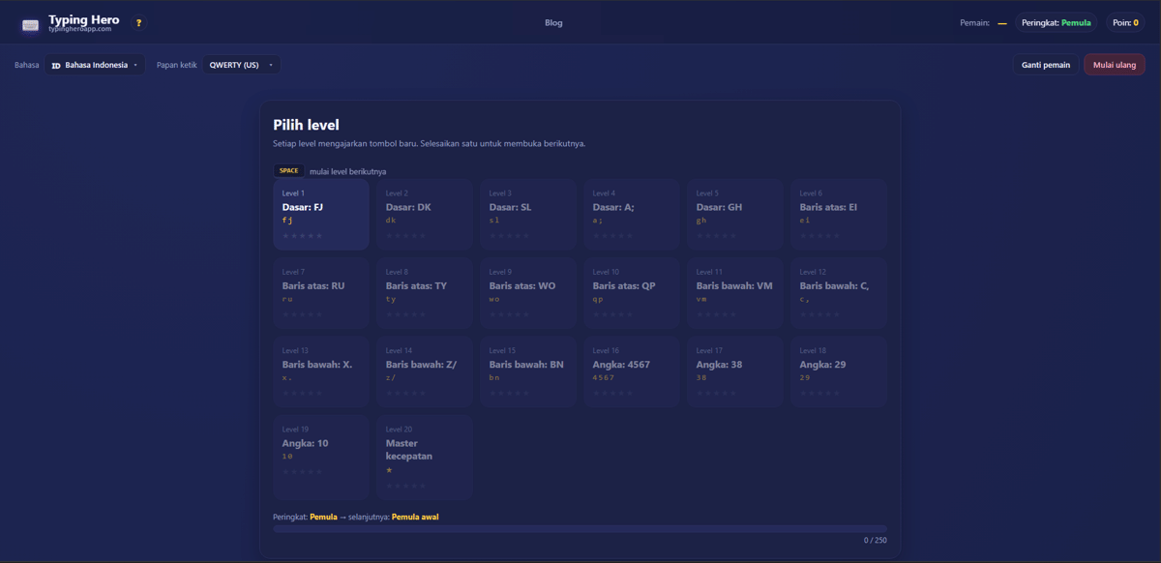Select Level 13 Baris bawah: X. card

tap(321, 372)
